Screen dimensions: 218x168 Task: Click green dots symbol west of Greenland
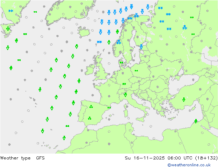pos(35,12)
